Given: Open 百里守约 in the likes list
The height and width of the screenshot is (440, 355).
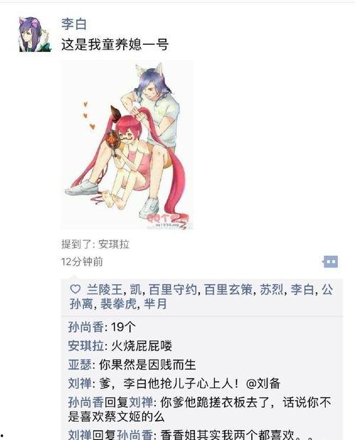Looking at the screenshot, I should (x=172, y=289).
